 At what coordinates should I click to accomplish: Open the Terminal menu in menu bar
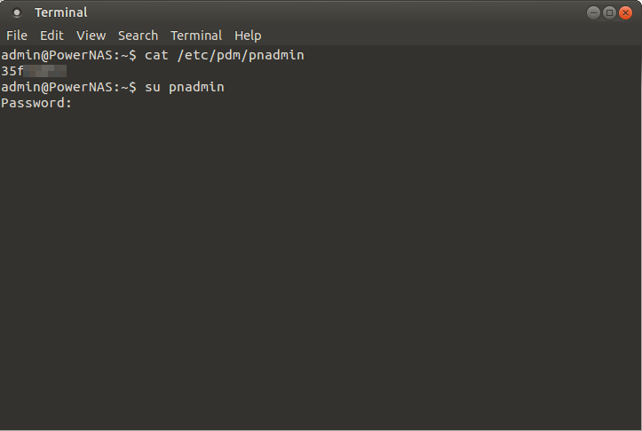tap(196, 35)
